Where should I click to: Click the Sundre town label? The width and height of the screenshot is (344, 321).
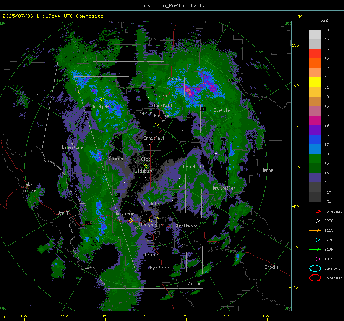(x=116, y=158)
